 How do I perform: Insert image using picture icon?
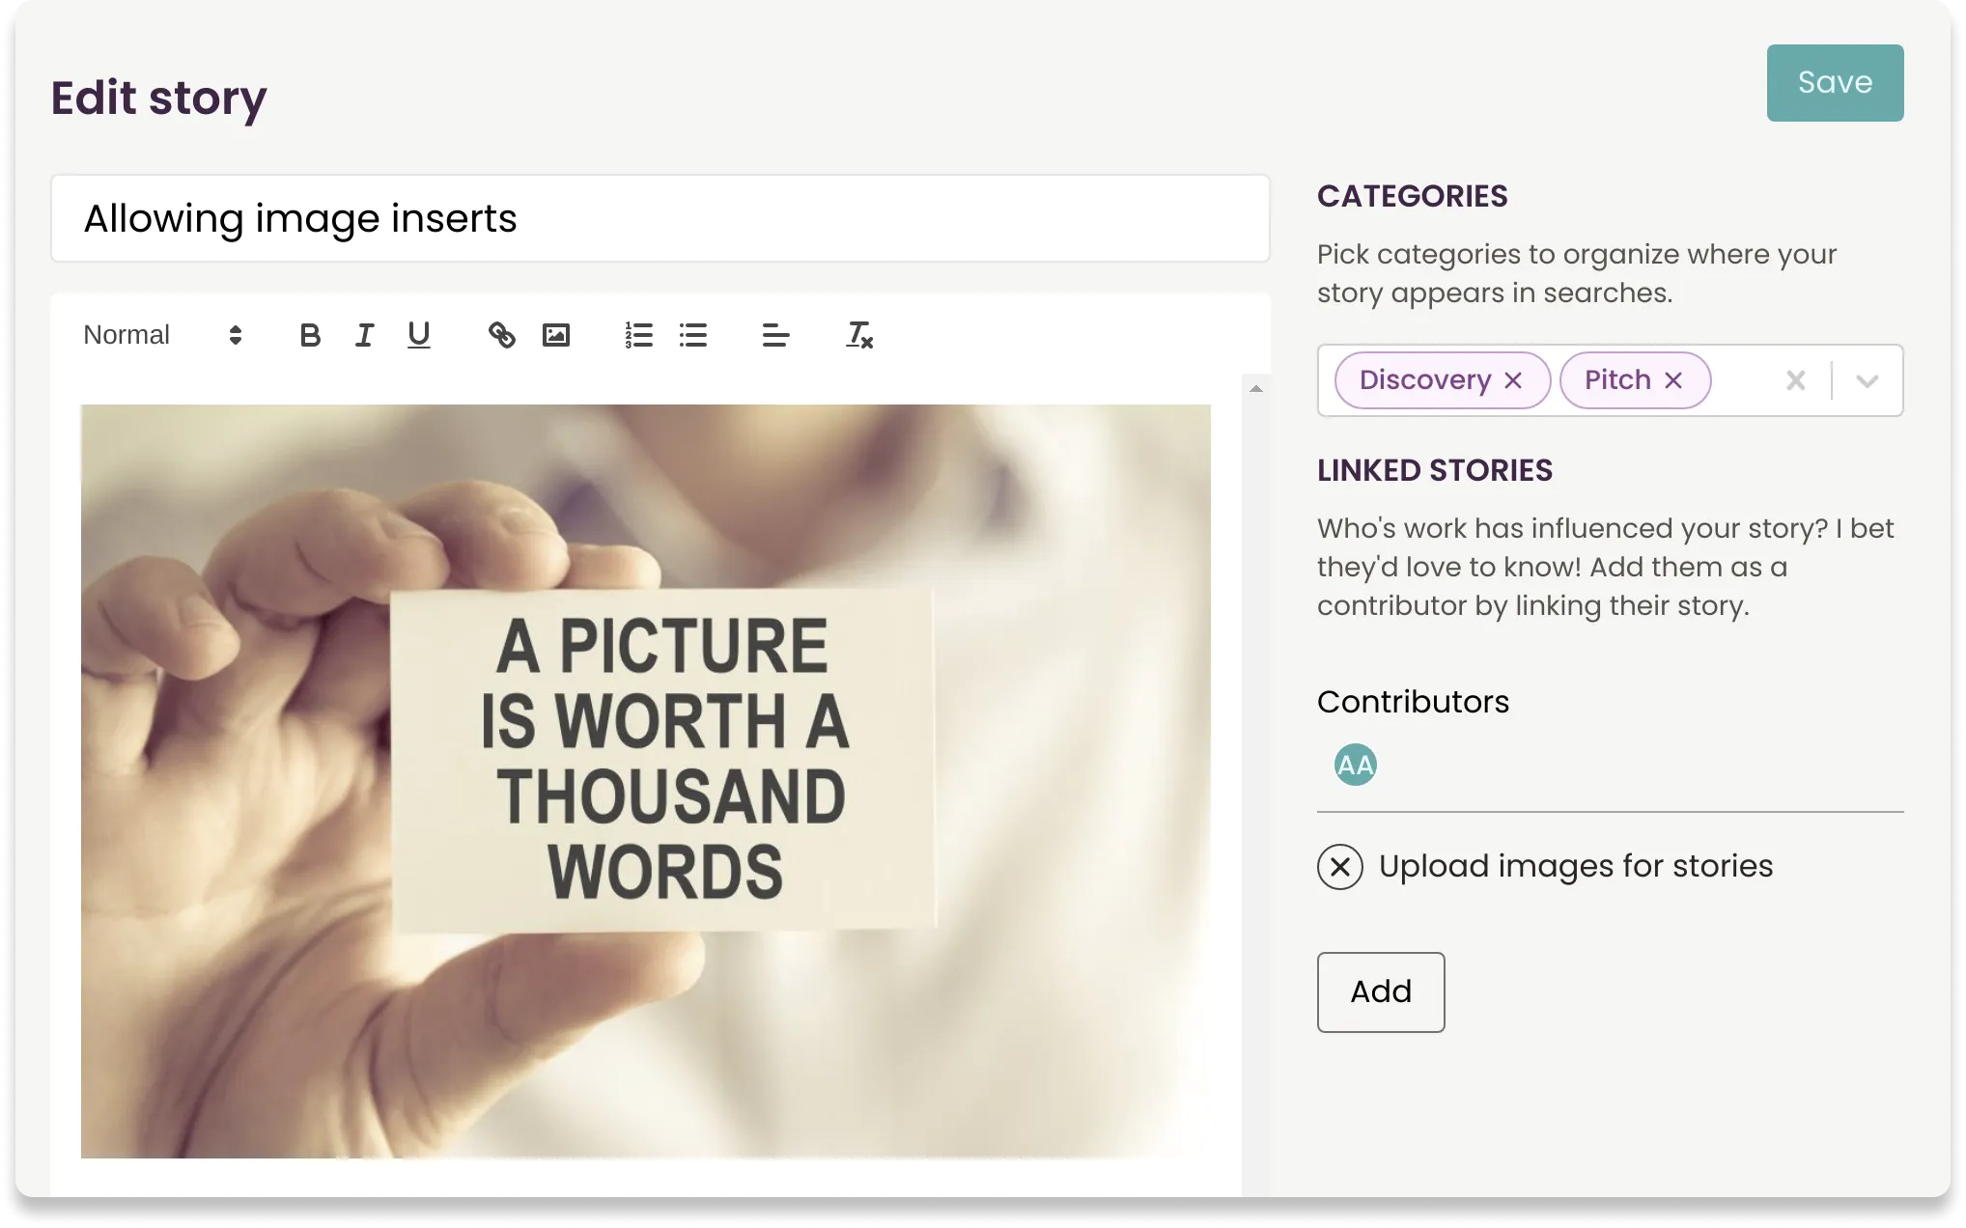click(x=556, y=335)
